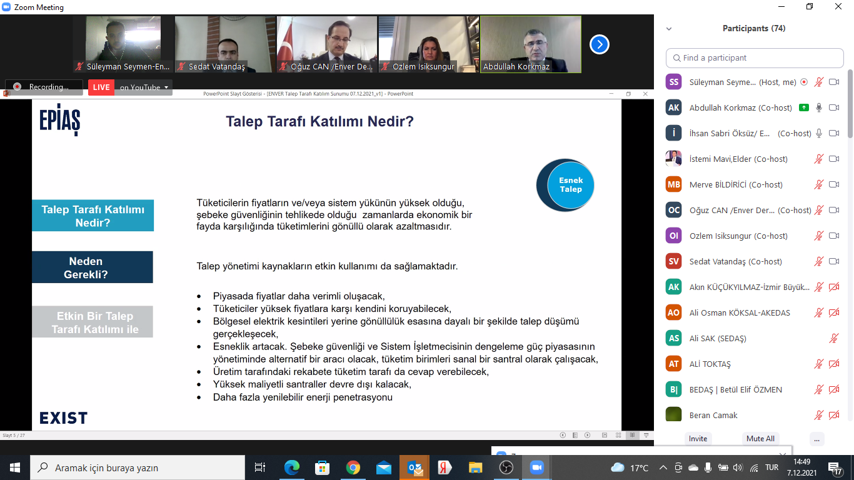Click Ali SAK's muted microphone icon
The image size is (854, 480).
[833, 338]
